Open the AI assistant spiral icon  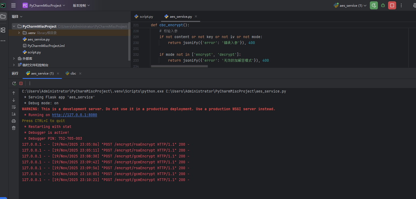click(x=414, y=5)
